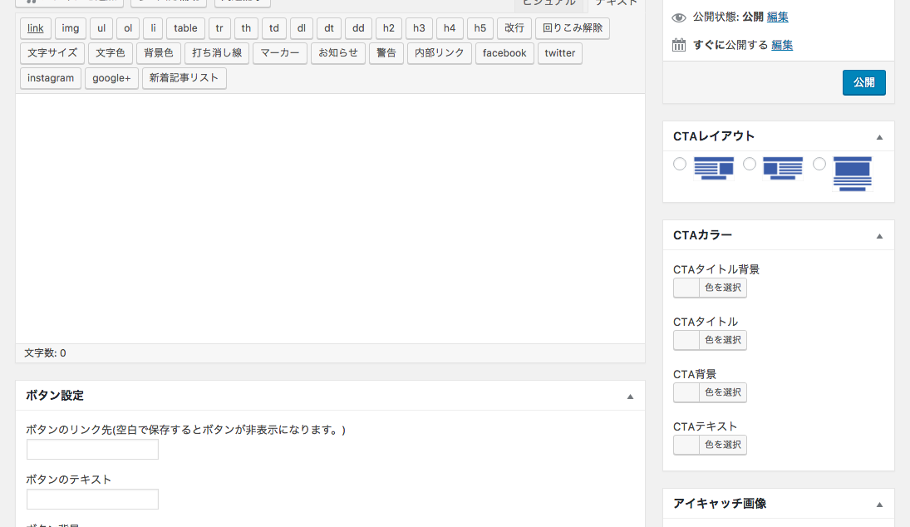Choose color for CTA背景
Image resolution: width=910 pixels, height=527 pixels.
[x=710, y=392]
